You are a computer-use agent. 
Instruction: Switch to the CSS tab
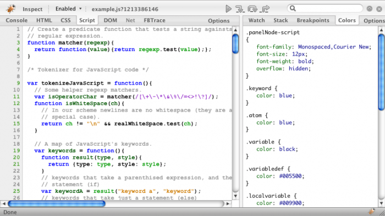65,20
